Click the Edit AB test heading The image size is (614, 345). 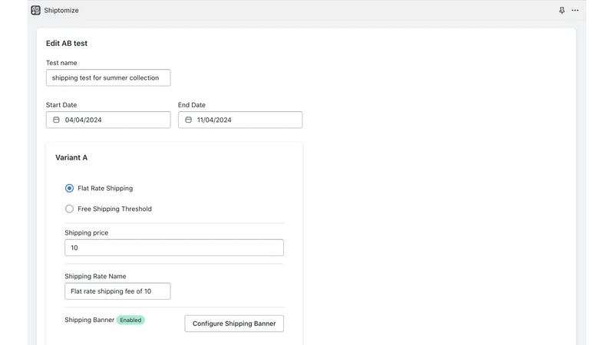67,44
